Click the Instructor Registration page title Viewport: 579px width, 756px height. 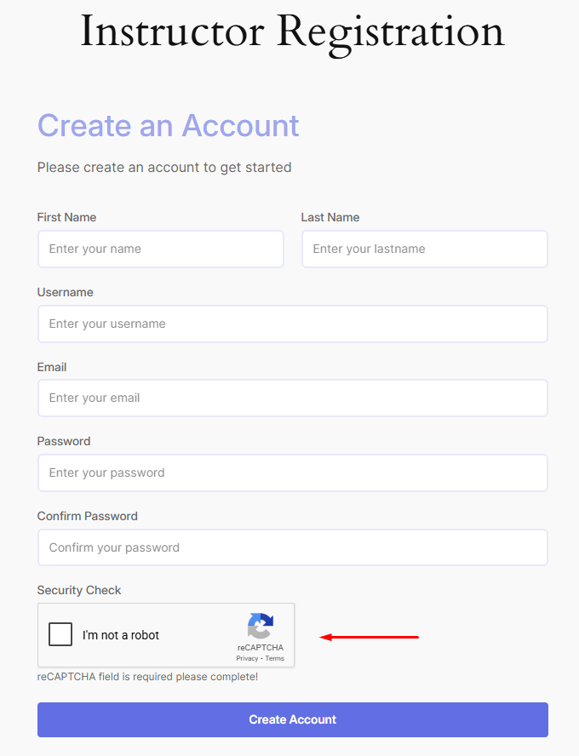point(292,31)
